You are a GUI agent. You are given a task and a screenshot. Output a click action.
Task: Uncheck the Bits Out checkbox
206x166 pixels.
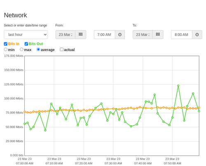point(26,44)
